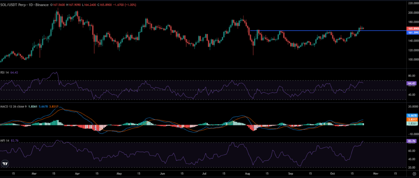Image resolution: width=419 pixels, height=178 pixels.
Task: Click the Oct label on time axis
Action: click(331, 173)
